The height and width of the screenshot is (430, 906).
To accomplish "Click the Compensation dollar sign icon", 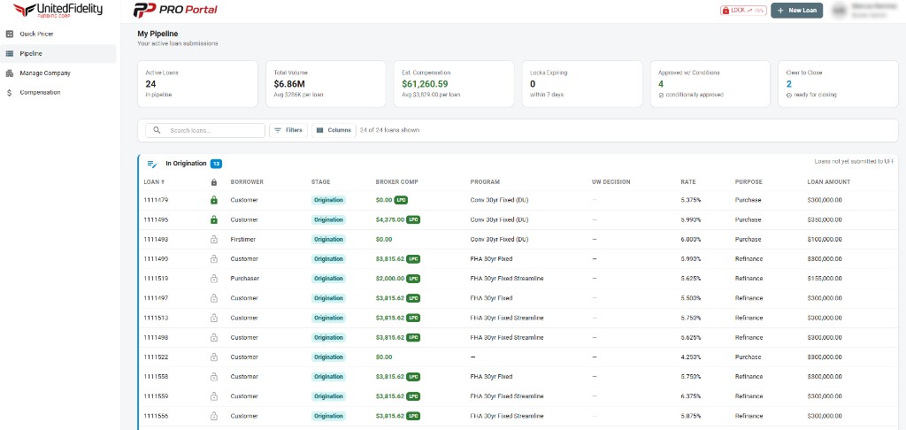I will pos(9,93).
